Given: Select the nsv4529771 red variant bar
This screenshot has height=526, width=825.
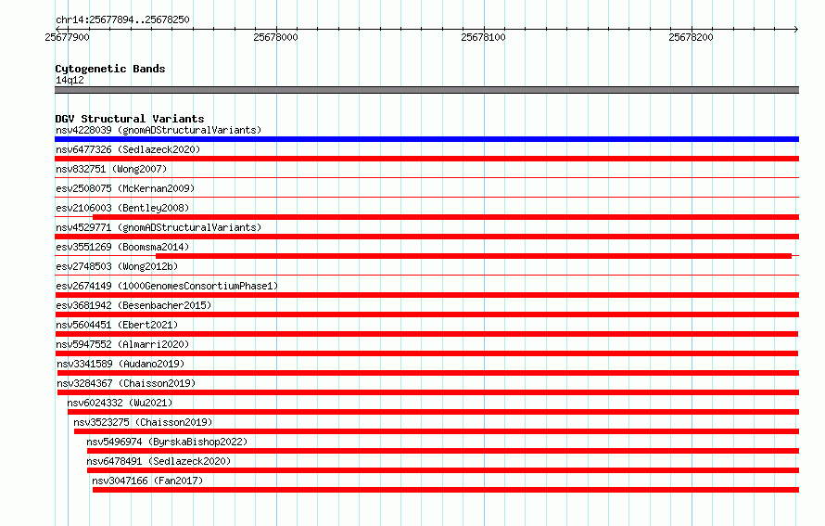Looking at the screenshot, I should pos(426,237).
